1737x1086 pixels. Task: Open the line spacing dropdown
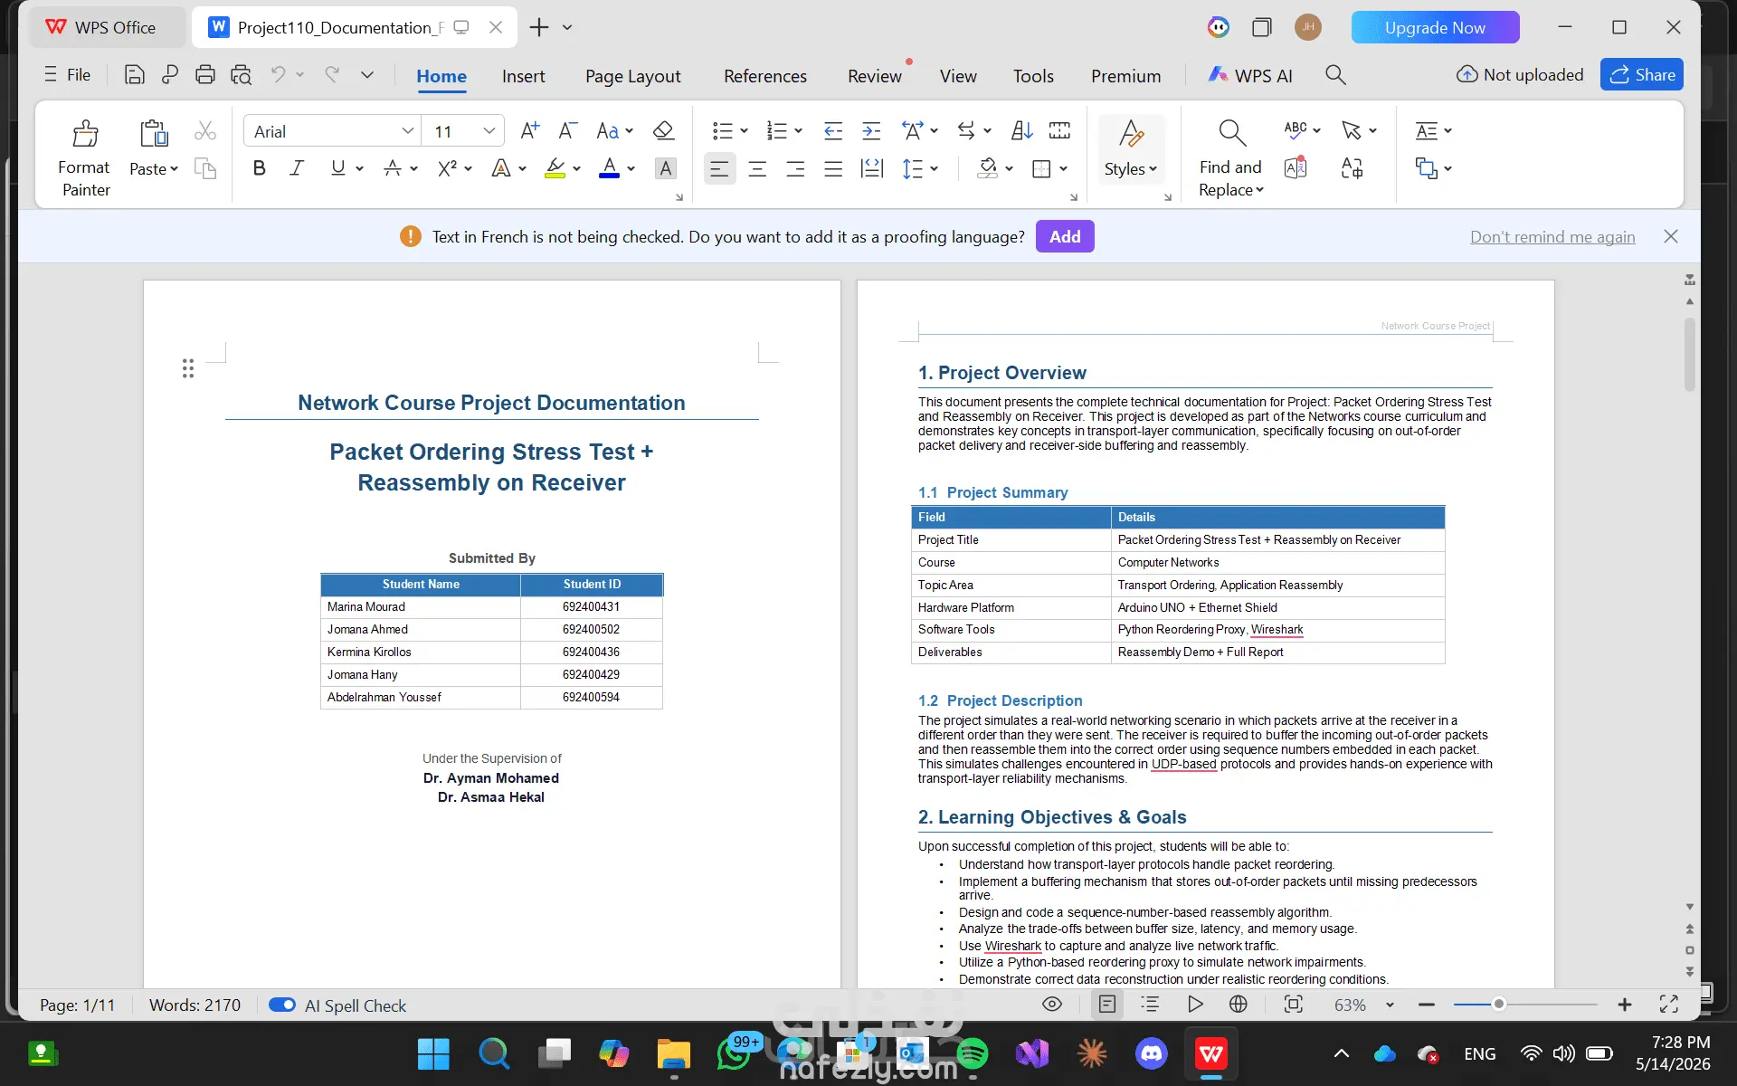click(x=935, y=168)
